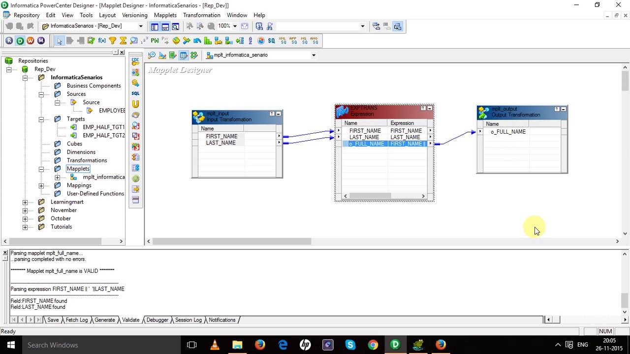Switch to the Save output tab
Image resolution: width=630 pixels, height=354 pixels.
coord(53,320)
